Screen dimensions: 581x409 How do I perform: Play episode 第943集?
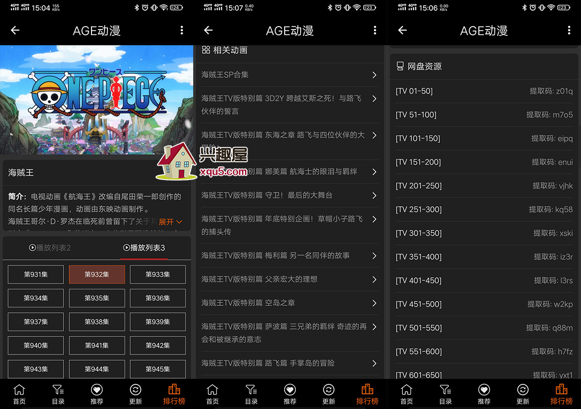[x=36, y=369]
